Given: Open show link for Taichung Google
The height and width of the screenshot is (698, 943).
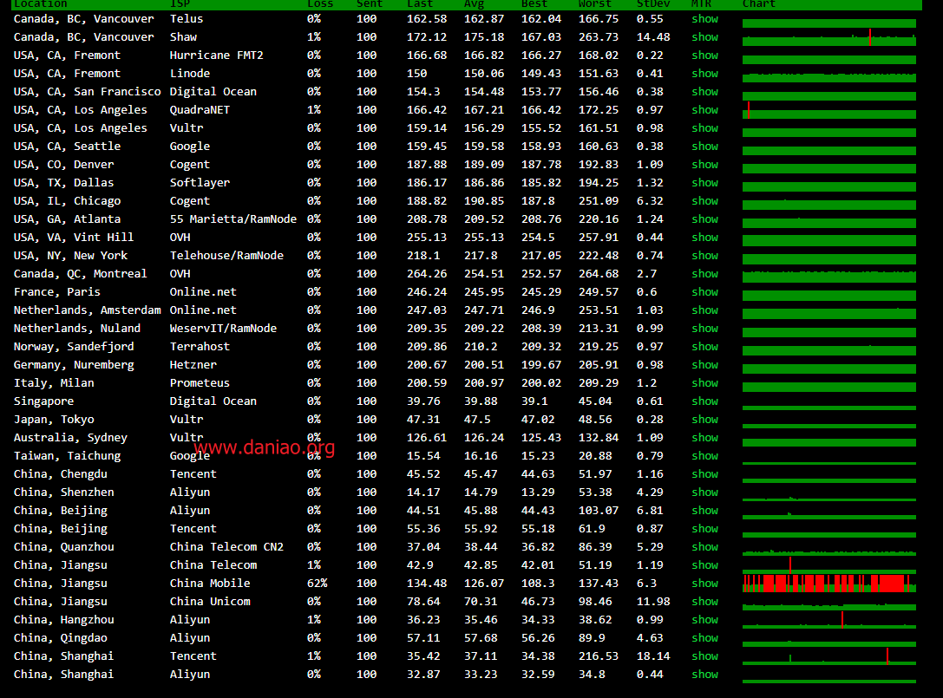Looking at the screenshot, I should coord(704,456).
